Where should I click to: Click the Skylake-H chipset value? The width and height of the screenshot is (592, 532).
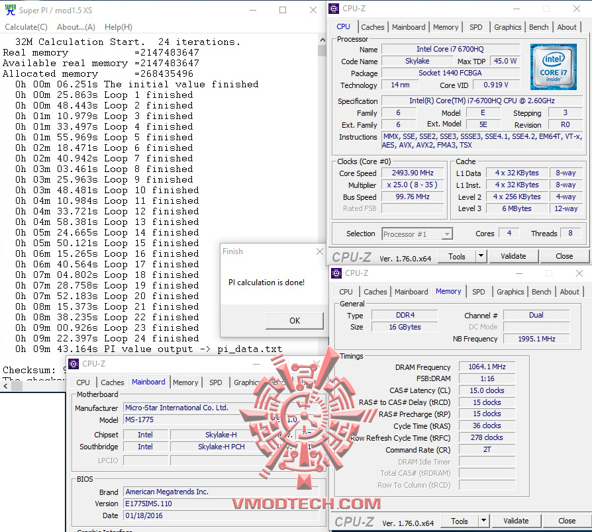[x=221, y=435]
